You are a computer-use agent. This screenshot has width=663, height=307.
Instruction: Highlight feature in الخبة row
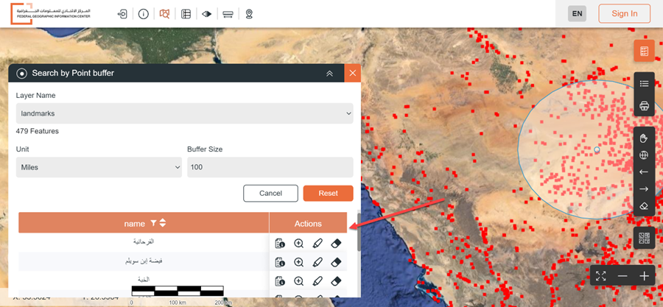(x=317, y=280)
